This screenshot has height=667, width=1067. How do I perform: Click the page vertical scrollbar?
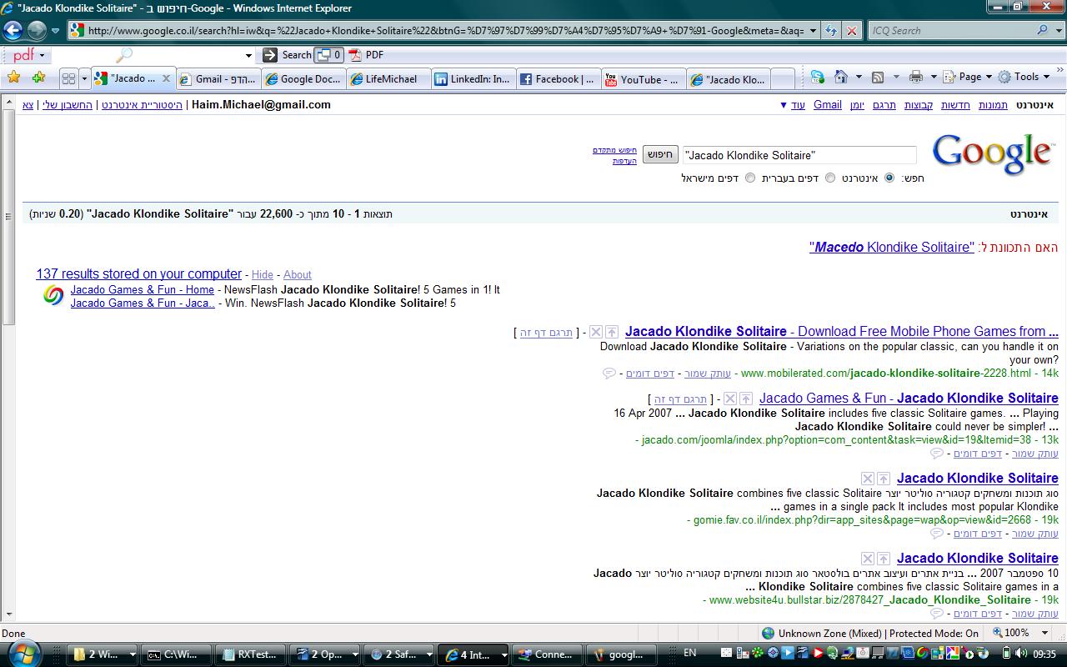coord(8,359)
